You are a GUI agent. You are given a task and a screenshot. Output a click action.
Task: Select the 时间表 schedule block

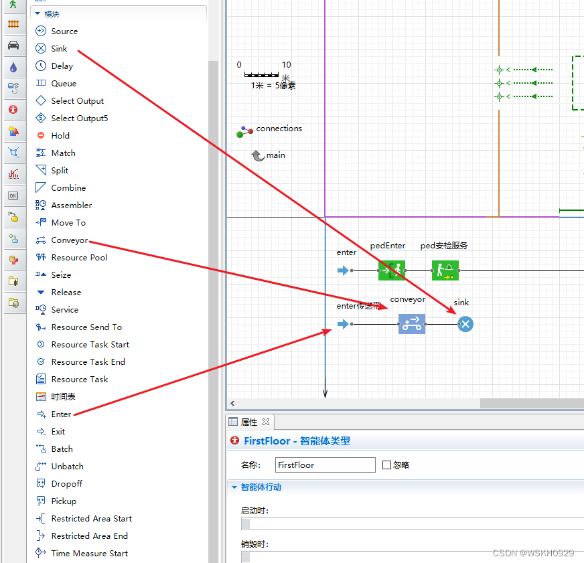point(56,396)
